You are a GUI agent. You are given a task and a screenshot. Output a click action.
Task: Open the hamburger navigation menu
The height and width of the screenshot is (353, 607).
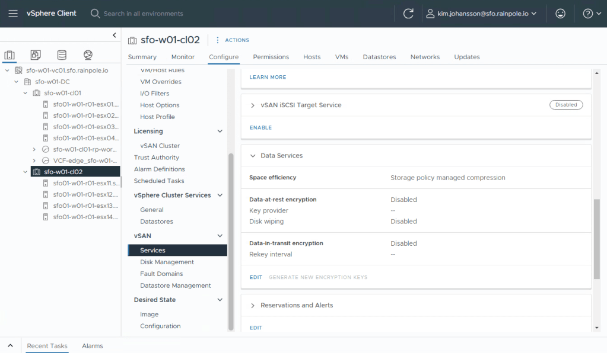pyautogui.click(x=13, y=14)
